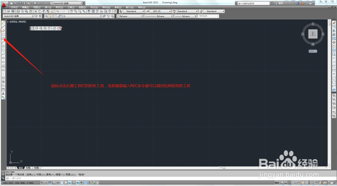Select the Rectangle draw tool
The height and width of the screenshot is (186, 337).
coord(3,38)
